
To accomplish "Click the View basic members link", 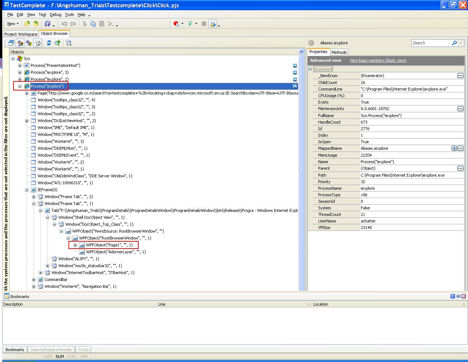I will [378, 60].
